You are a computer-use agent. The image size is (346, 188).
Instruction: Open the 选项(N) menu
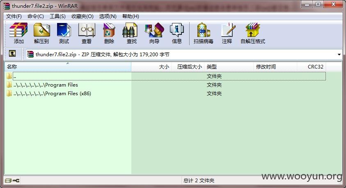[x=108, y=16]
